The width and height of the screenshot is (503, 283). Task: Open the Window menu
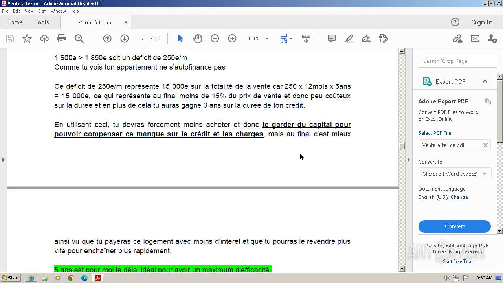58,11
